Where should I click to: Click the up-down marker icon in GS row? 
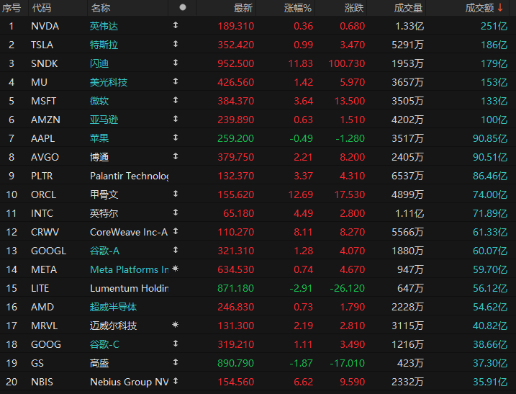coord(176,362)
